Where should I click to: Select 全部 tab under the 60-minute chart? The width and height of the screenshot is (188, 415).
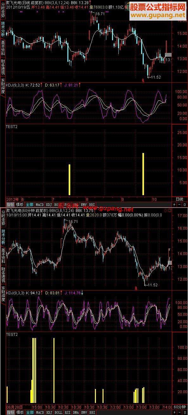click(30, 412)
